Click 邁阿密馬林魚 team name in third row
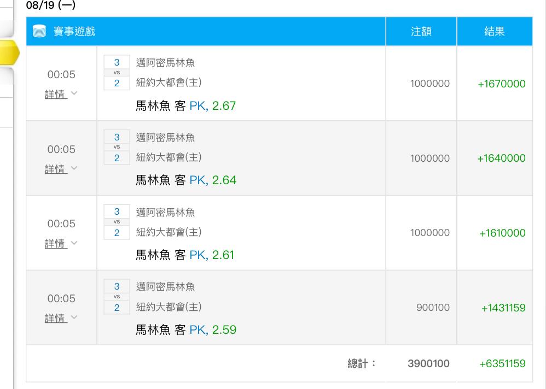546x389 pixels. tap(165, 213)
